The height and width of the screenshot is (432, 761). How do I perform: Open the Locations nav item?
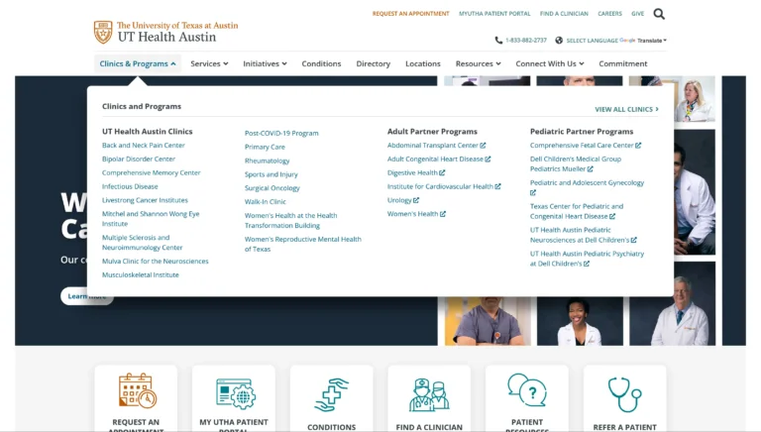423,63
